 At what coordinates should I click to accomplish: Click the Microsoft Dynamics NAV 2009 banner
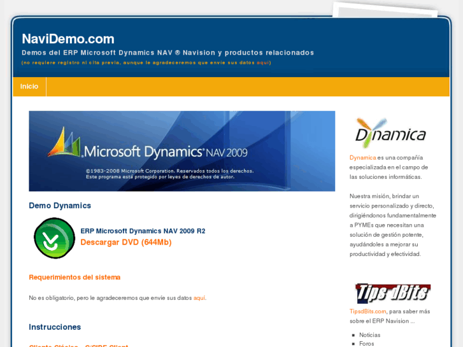point(182,151)
